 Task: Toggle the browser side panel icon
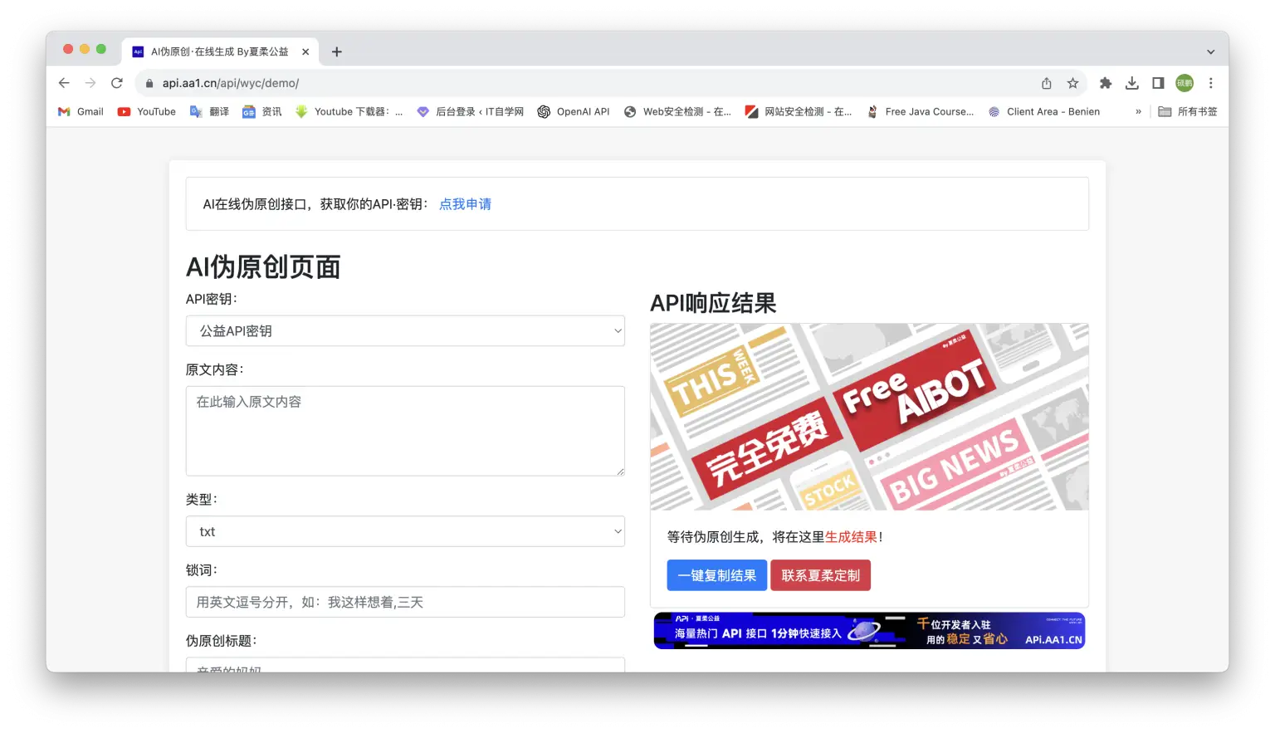click(x=1158, y=83)
